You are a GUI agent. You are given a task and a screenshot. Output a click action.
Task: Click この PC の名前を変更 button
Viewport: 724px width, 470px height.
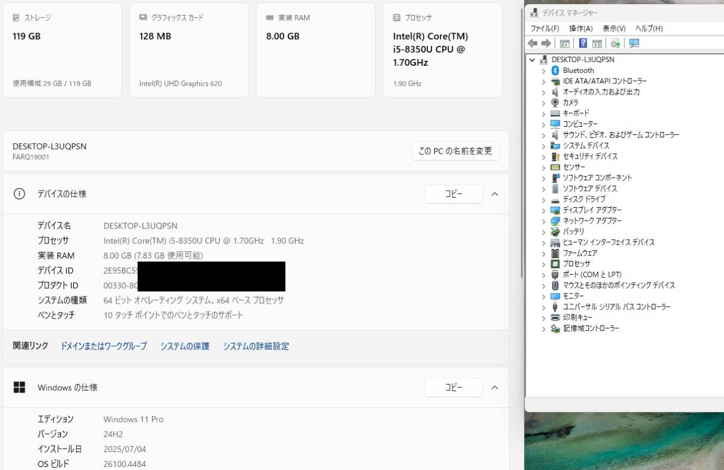456,151
